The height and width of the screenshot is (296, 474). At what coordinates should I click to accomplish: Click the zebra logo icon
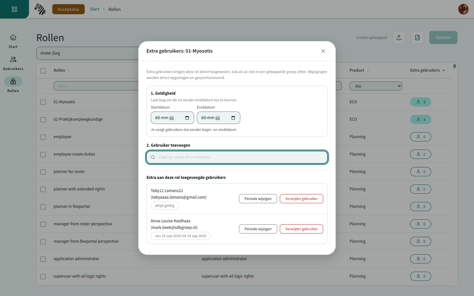(40, 9)
